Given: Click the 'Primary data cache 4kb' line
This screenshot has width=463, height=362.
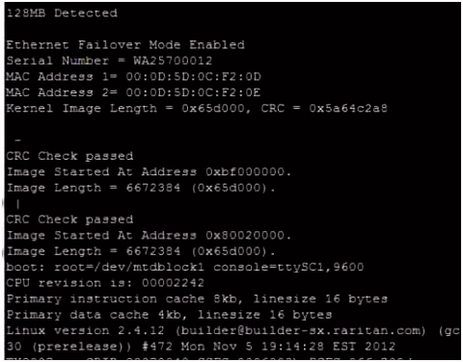Looking at the screenshot, I should point(169,315).
